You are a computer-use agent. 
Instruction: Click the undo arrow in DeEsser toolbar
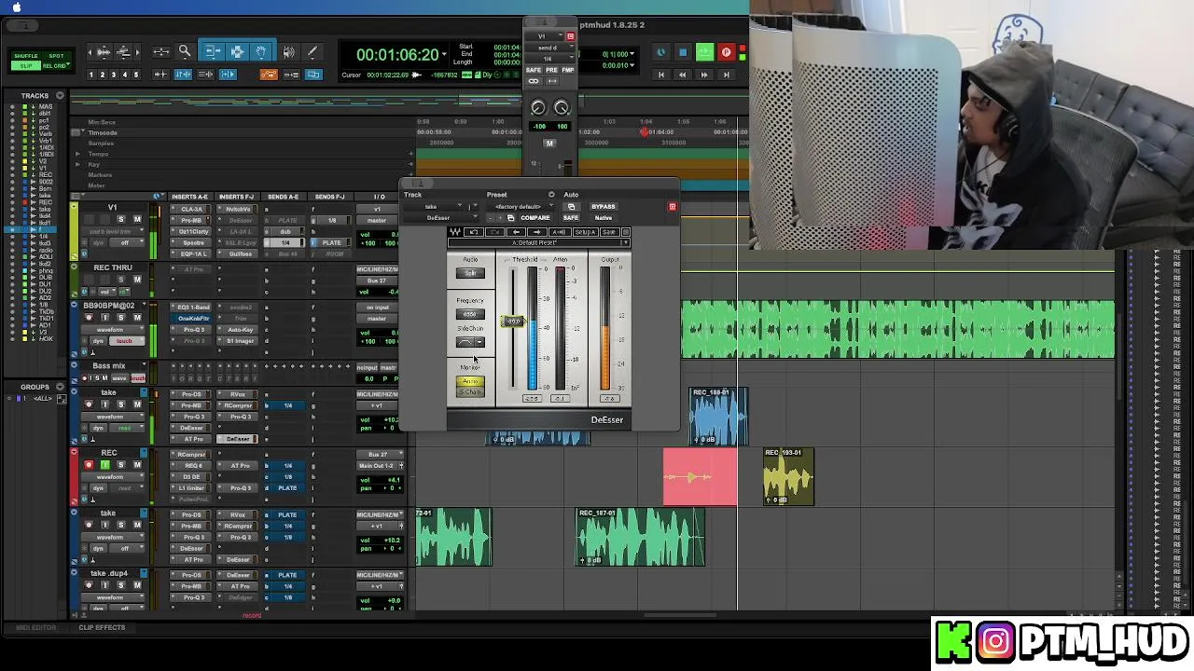coord(473,232)
